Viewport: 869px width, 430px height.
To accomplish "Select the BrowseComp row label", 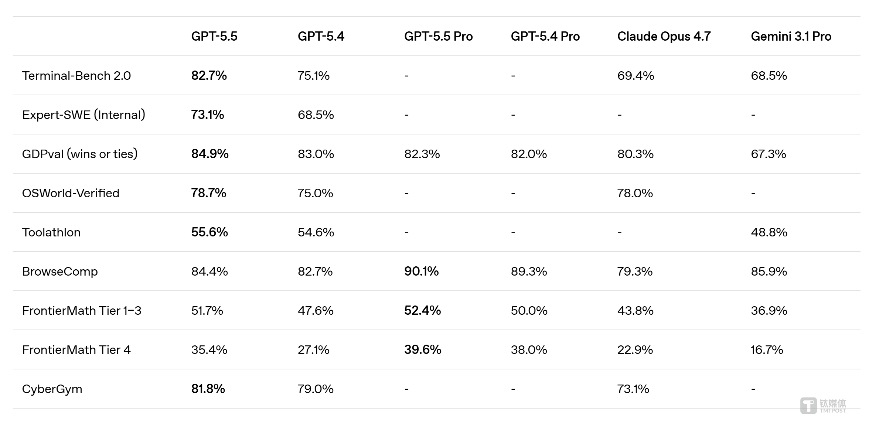I will 60,272.
